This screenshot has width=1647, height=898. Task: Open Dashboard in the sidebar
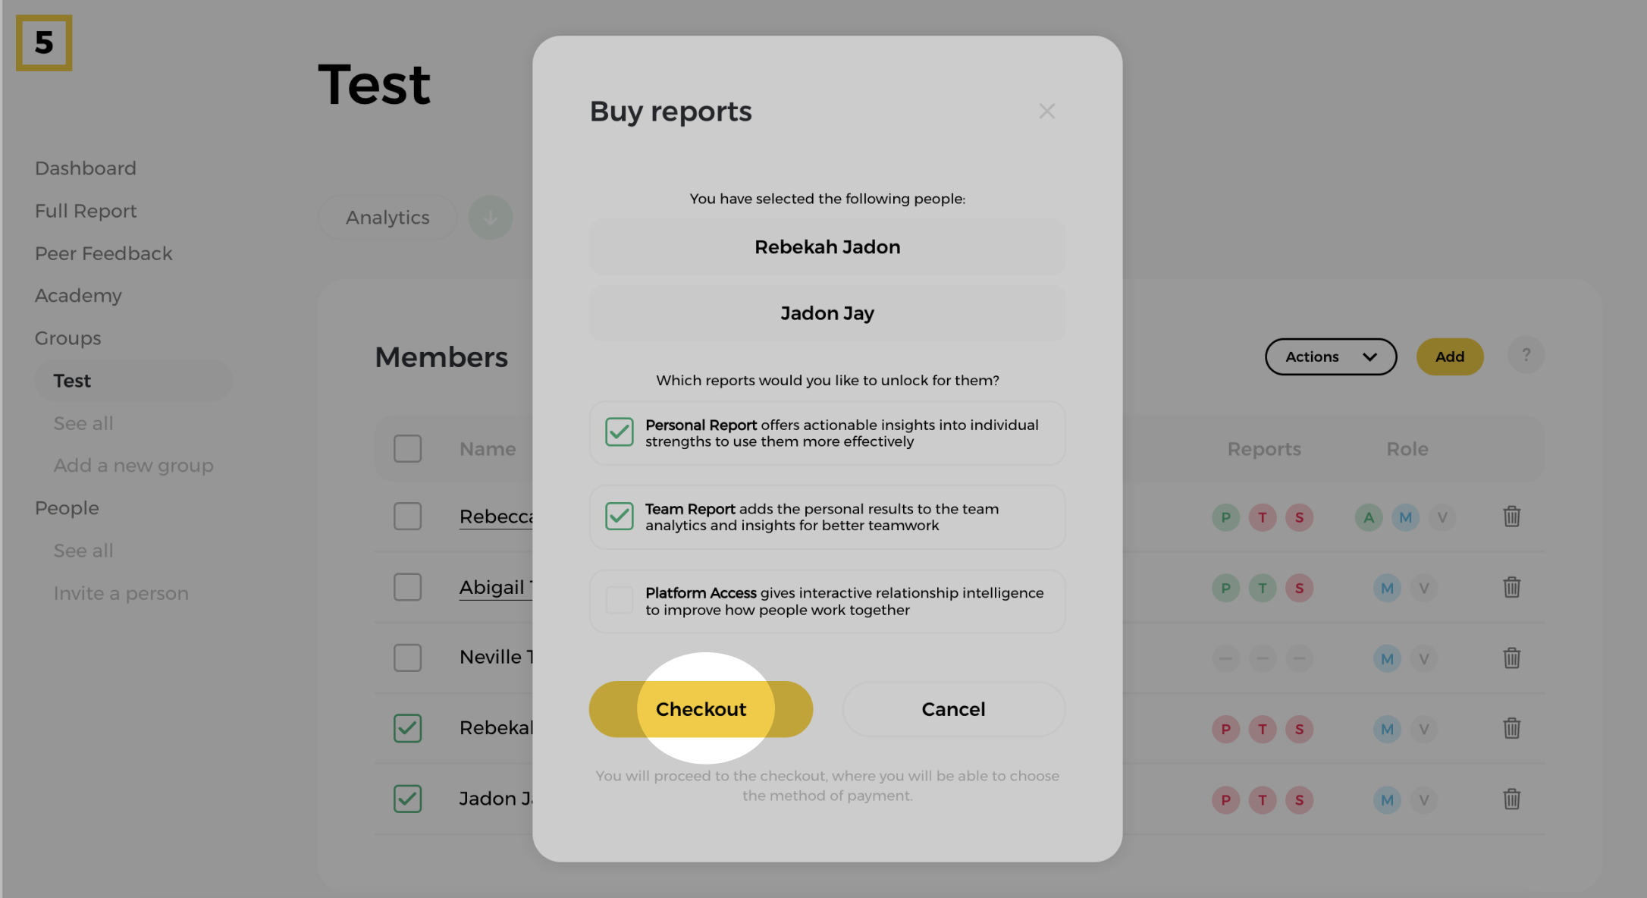(x=86, y=168)
